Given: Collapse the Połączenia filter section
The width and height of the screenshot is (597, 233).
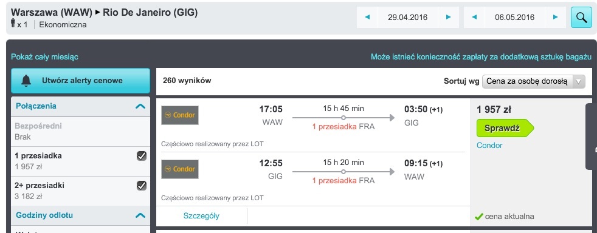Looking at the screenshot, I should point(140,106).
